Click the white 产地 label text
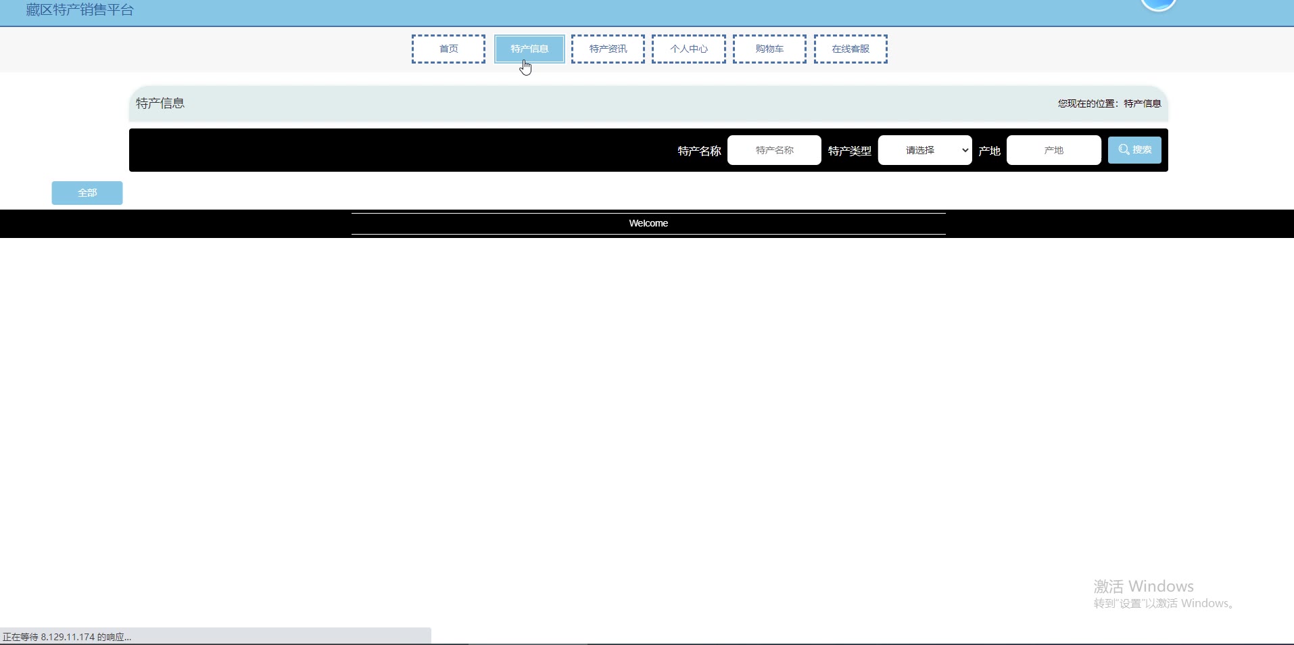This screenshot has height=645, width=1294. tap(989, 151)
